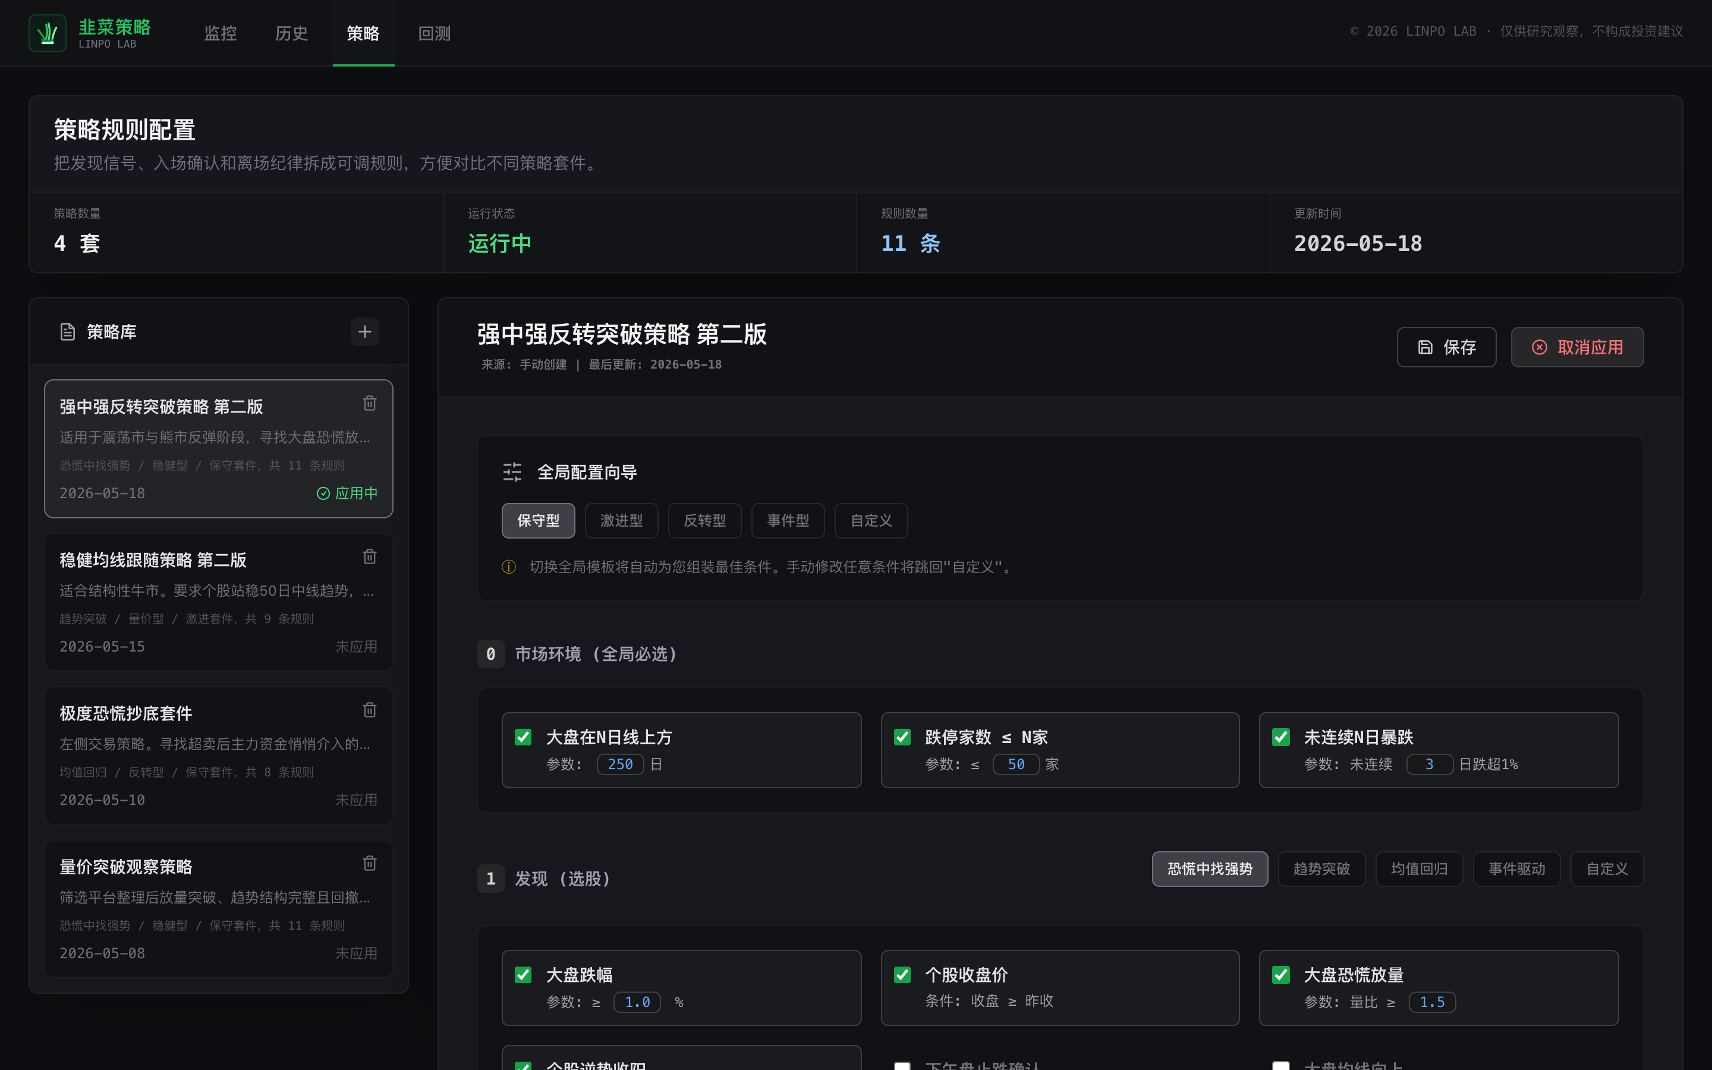Click the 2026-05-18 update time value

point(1358,244)
